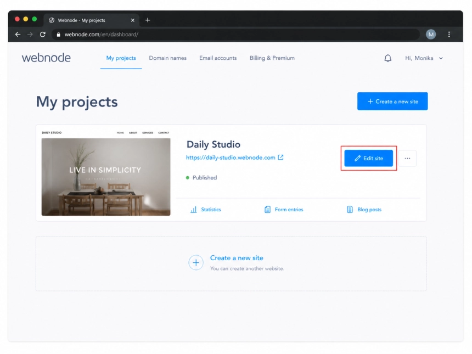Click the Statistics link with its bar chart icon
The width and height of the screenshot is (472, 354).
(206, 210)
